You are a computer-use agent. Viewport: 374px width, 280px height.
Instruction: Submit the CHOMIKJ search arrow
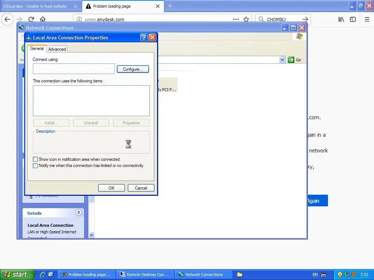click(x=305, y=19)
